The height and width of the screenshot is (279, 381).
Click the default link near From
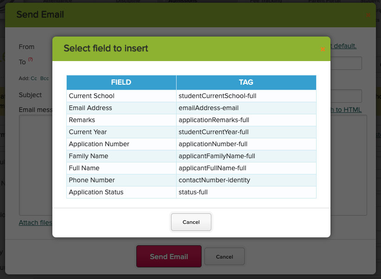tap(343, 46)
